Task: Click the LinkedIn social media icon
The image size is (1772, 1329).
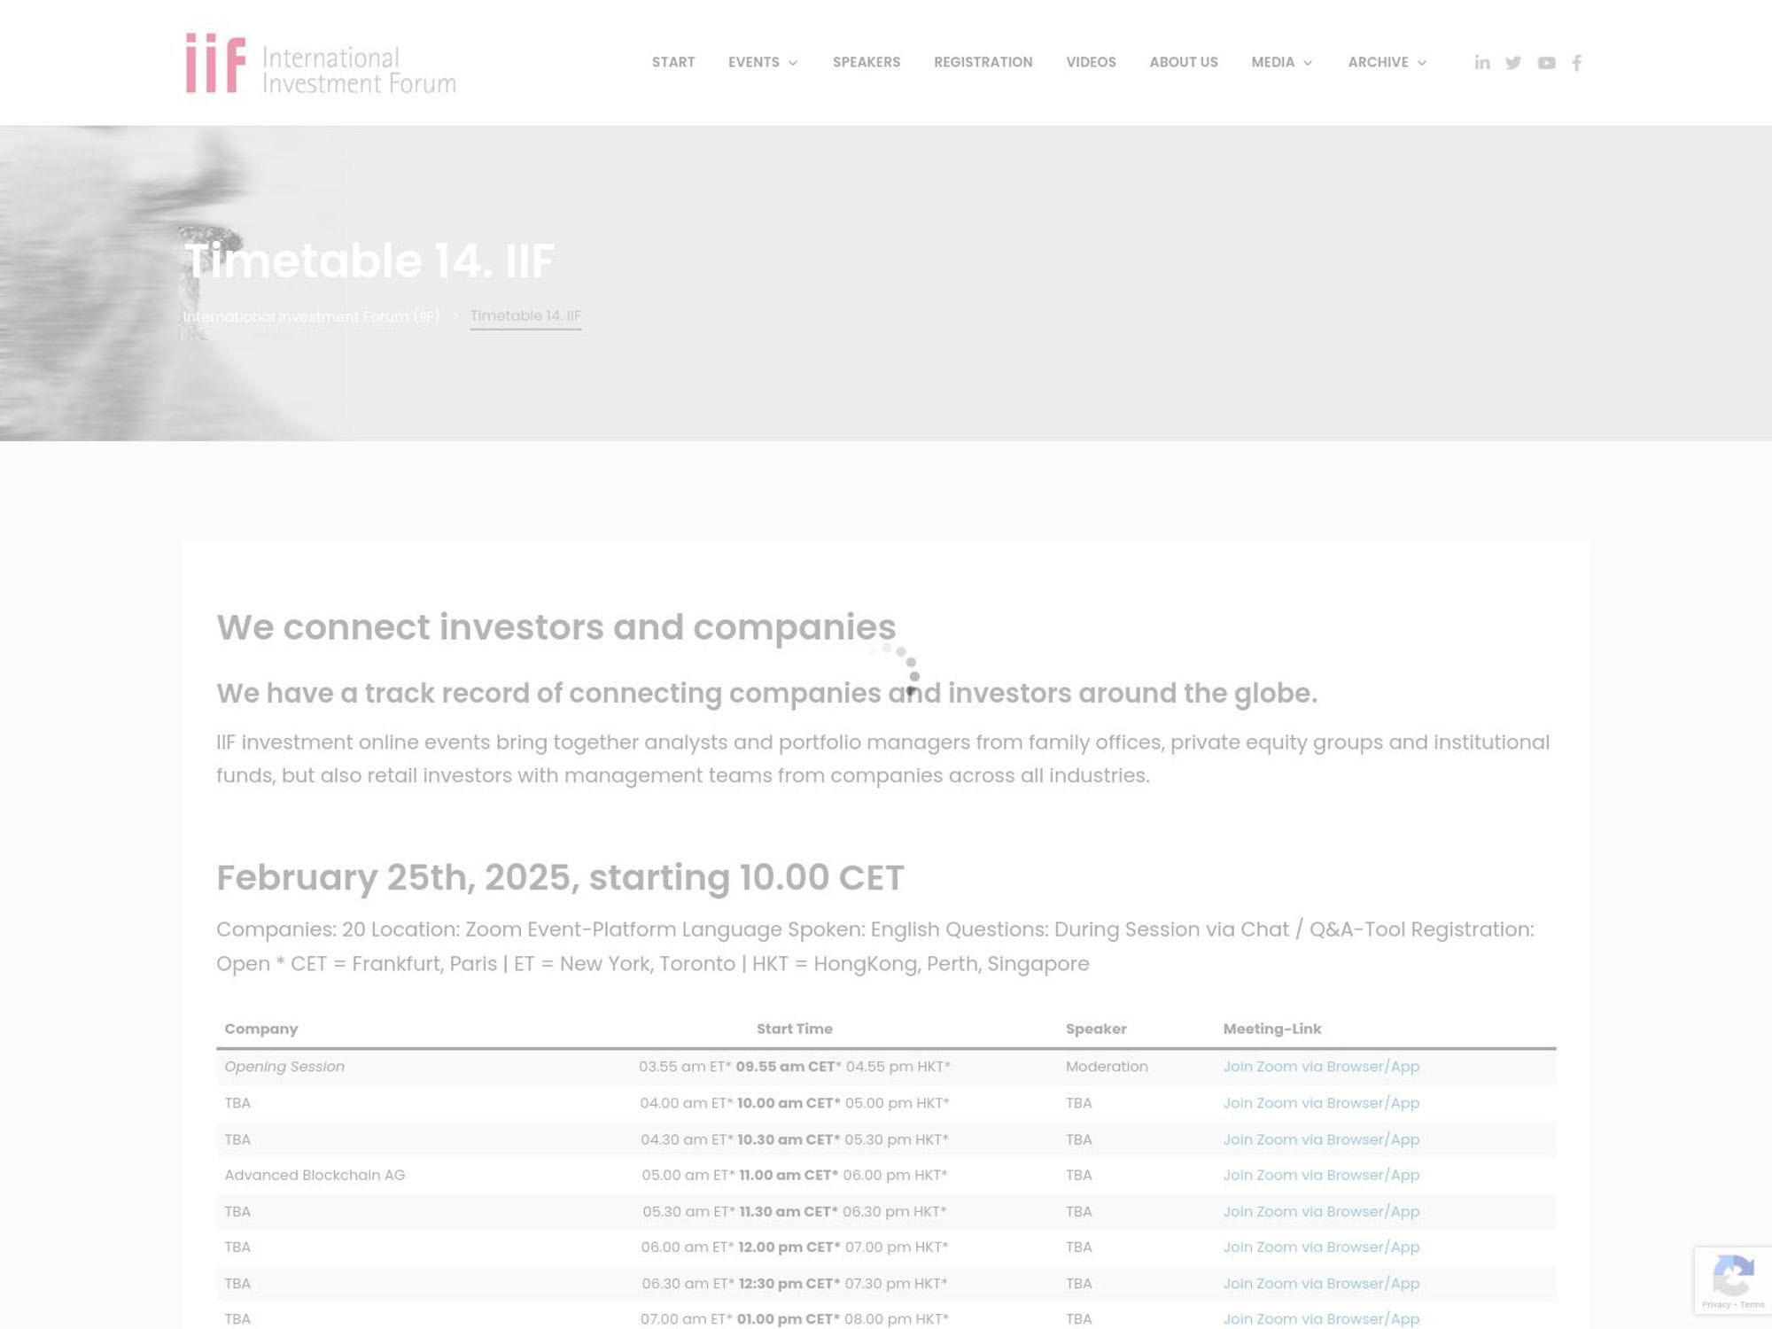Action: click(x=1481, y=61)
